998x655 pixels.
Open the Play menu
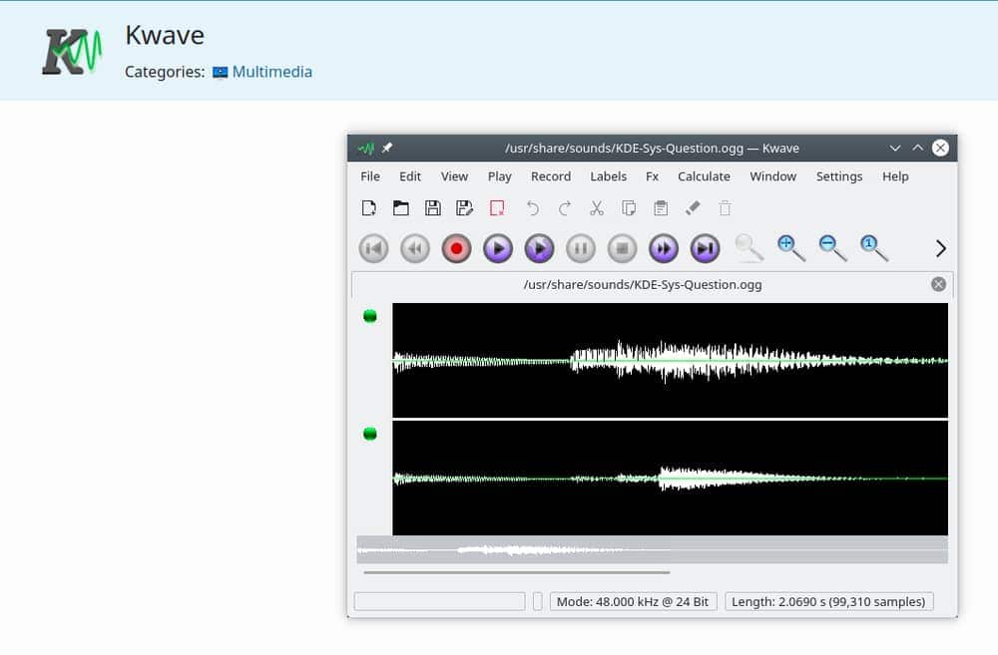click(x=500, y=176)
